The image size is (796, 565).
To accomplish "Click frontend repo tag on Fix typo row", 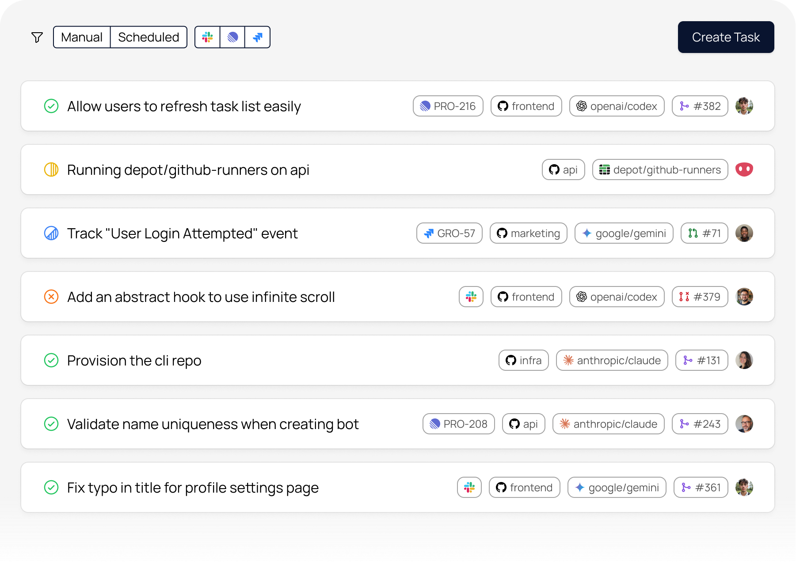I will pyautogui.click(x=525, y=487).
